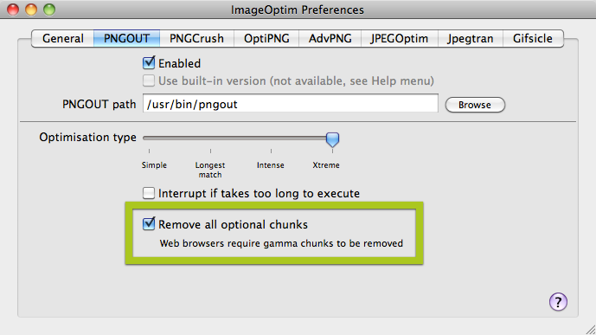Image resolution: width=596 pixels, height=335 pixels.
Task: Open the PNGCrush tab
Action: tap(196, 38)
